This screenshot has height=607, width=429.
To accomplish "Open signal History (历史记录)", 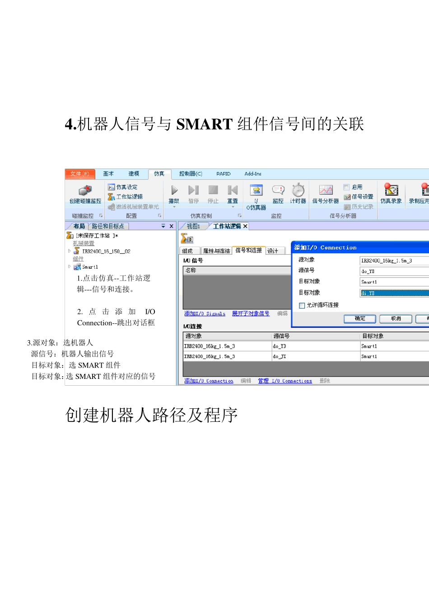I will pyautogui.click(x=359, y=207).
